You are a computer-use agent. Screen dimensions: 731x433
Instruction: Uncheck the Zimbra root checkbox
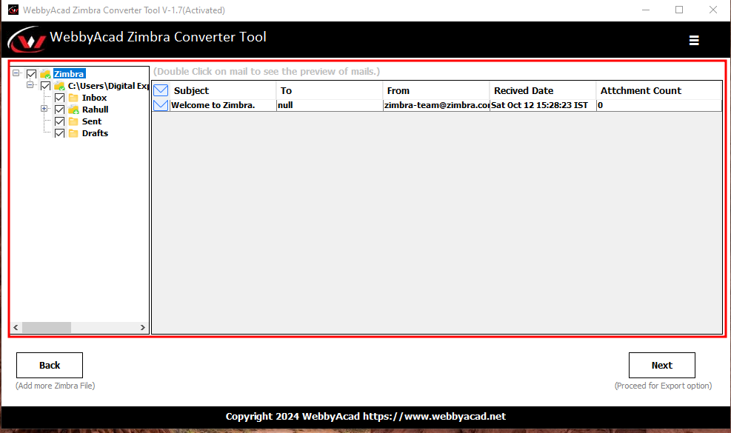pyautogui.click(x=31, y=73)
